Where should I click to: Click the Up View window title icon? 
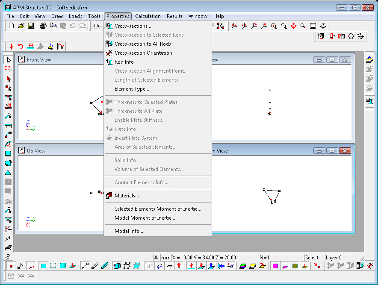(x=21, y=150)
